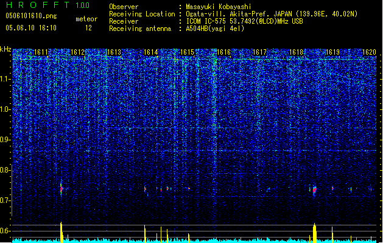Click the 1.0 frequency axis label
Screen dimensions: 383x243
click(5, 109)
